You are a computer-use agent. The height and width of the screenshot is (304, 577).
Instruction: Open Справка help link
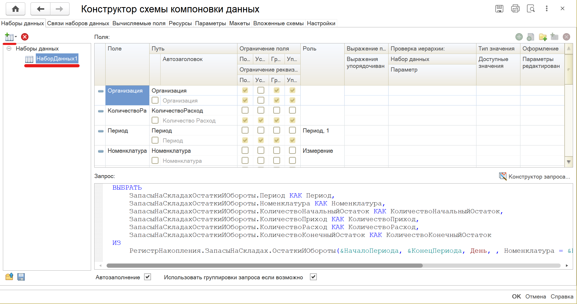[562, 296]
